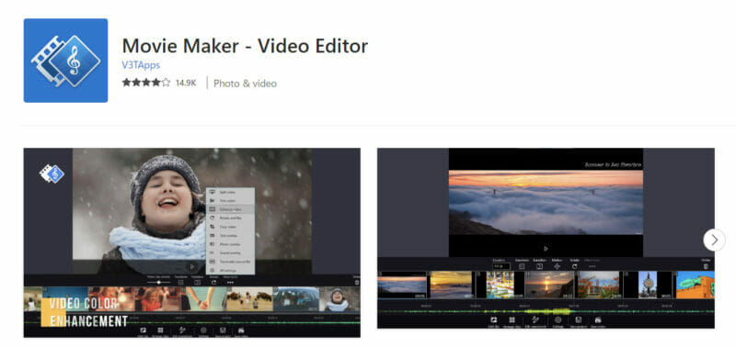Screen dimensions: 736x347
Task: Open the sunset clouds editor screenshot
Action: [546, 238]
